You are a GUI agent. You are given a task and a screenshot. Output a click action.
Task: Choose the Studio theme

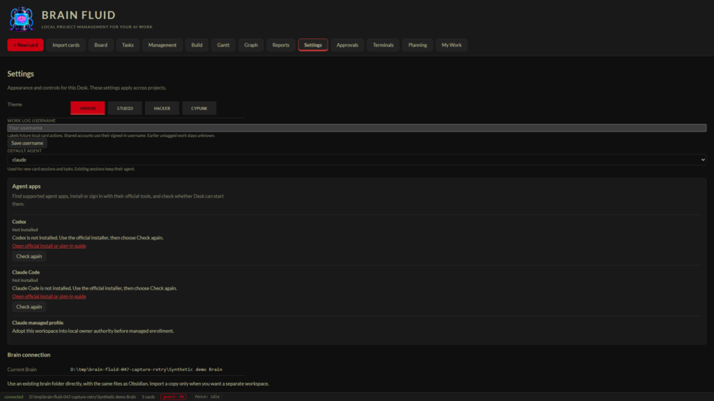(125, 108)
